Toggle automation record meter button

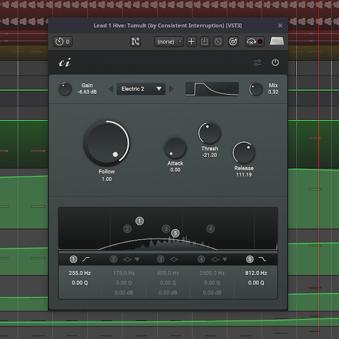[255, 41]
